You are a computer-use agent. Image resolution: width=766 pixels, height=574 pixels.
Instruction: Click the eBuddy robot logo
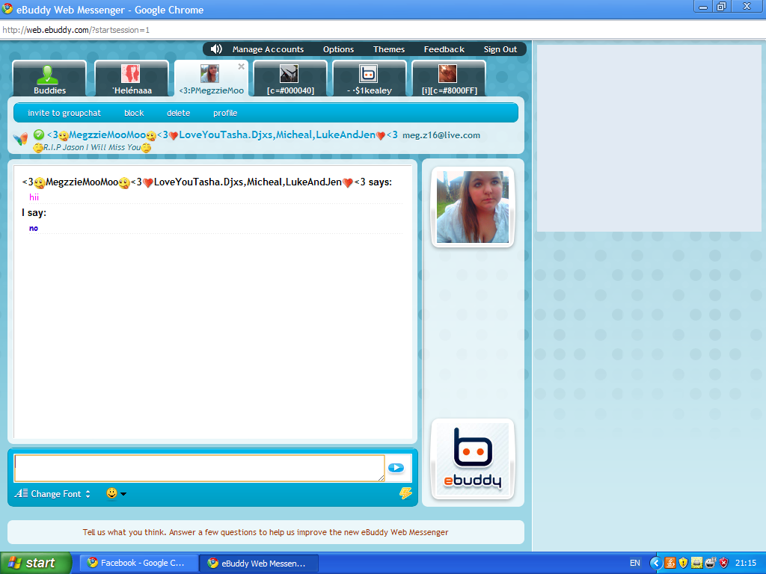pos(473,458)
